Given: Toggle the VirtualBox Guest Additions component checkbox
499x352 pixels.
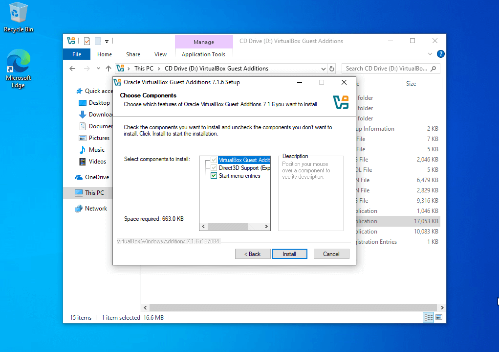Looking at the screenshot, I should (x=214, y=160).
